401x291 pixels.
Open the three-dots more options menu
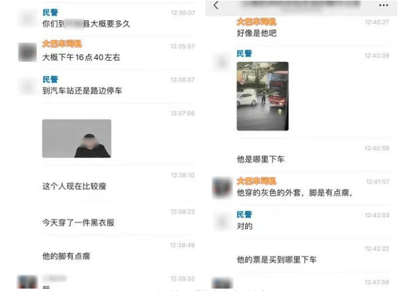tap(383, 5)
